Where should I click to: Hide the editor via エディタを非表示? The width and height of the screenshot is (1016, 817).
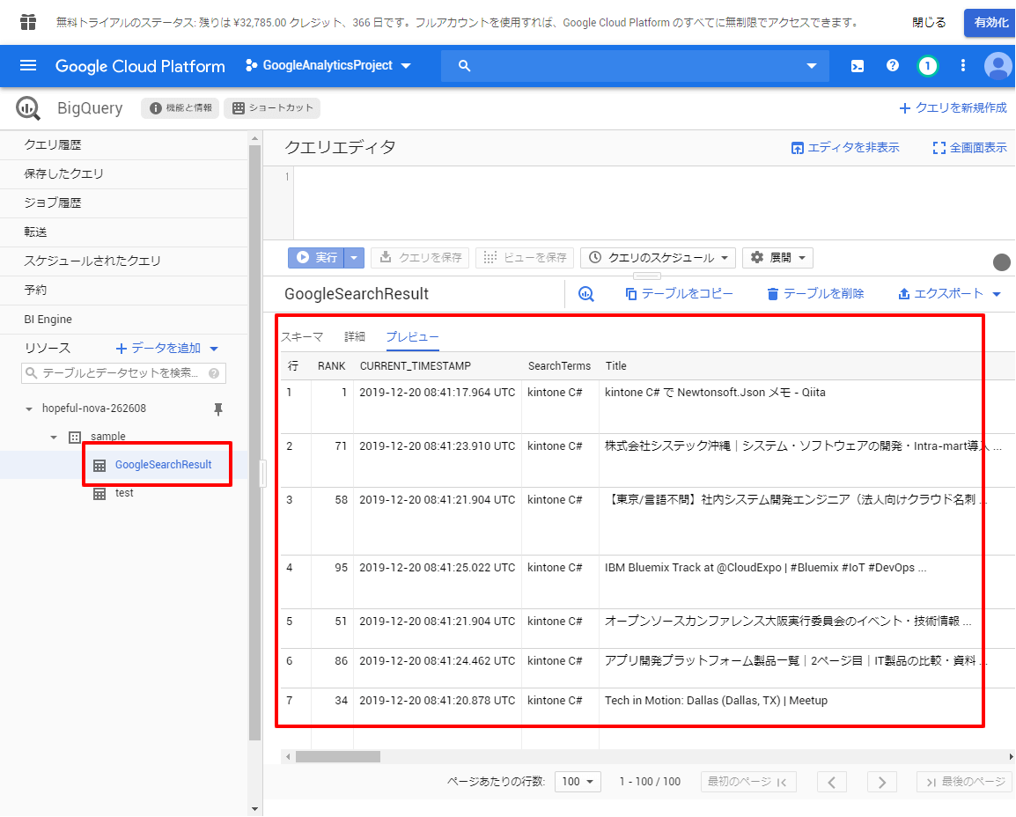[x=845, y=148]
